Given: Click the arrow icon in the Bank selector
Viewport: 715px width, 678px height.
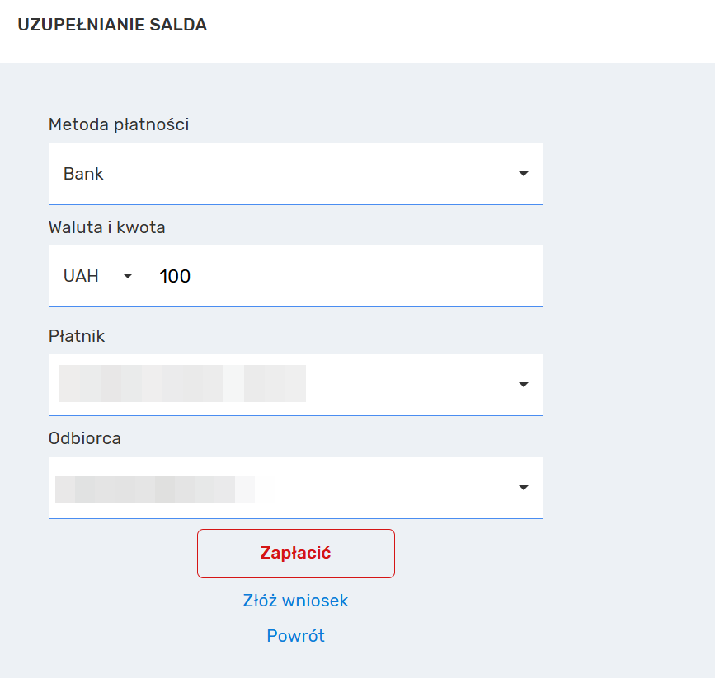Looking at the screenshot, I should point(523,174).
